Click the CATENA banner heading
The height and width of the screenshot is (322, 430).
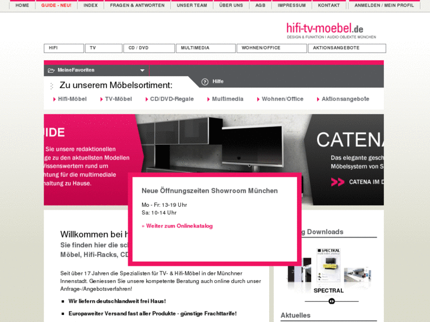[x=350, y=140]
